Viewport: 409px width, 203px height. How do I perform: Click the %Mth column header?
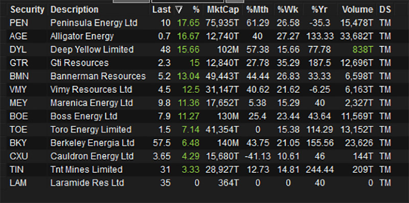point(257,10)
